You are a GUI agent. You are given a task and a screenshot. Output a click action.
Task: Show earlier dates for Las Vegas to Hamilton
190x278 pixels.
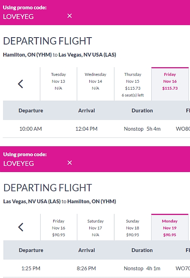(21, 227)
